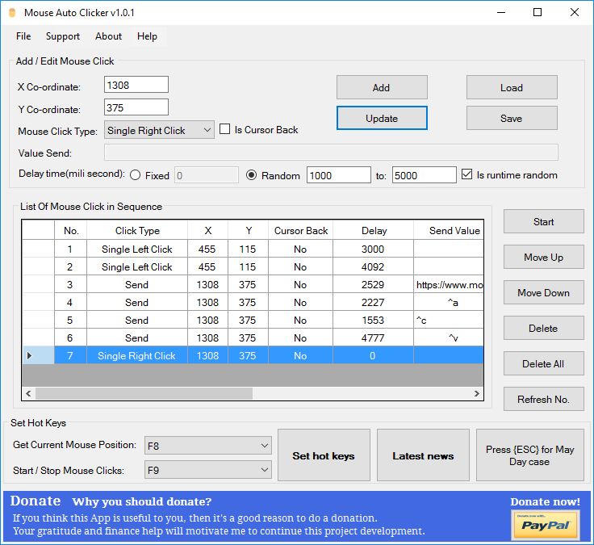Click the Y Co-ordinate input field
The image size is (594, 545).
pyautogui.click(x=136, y=107)
